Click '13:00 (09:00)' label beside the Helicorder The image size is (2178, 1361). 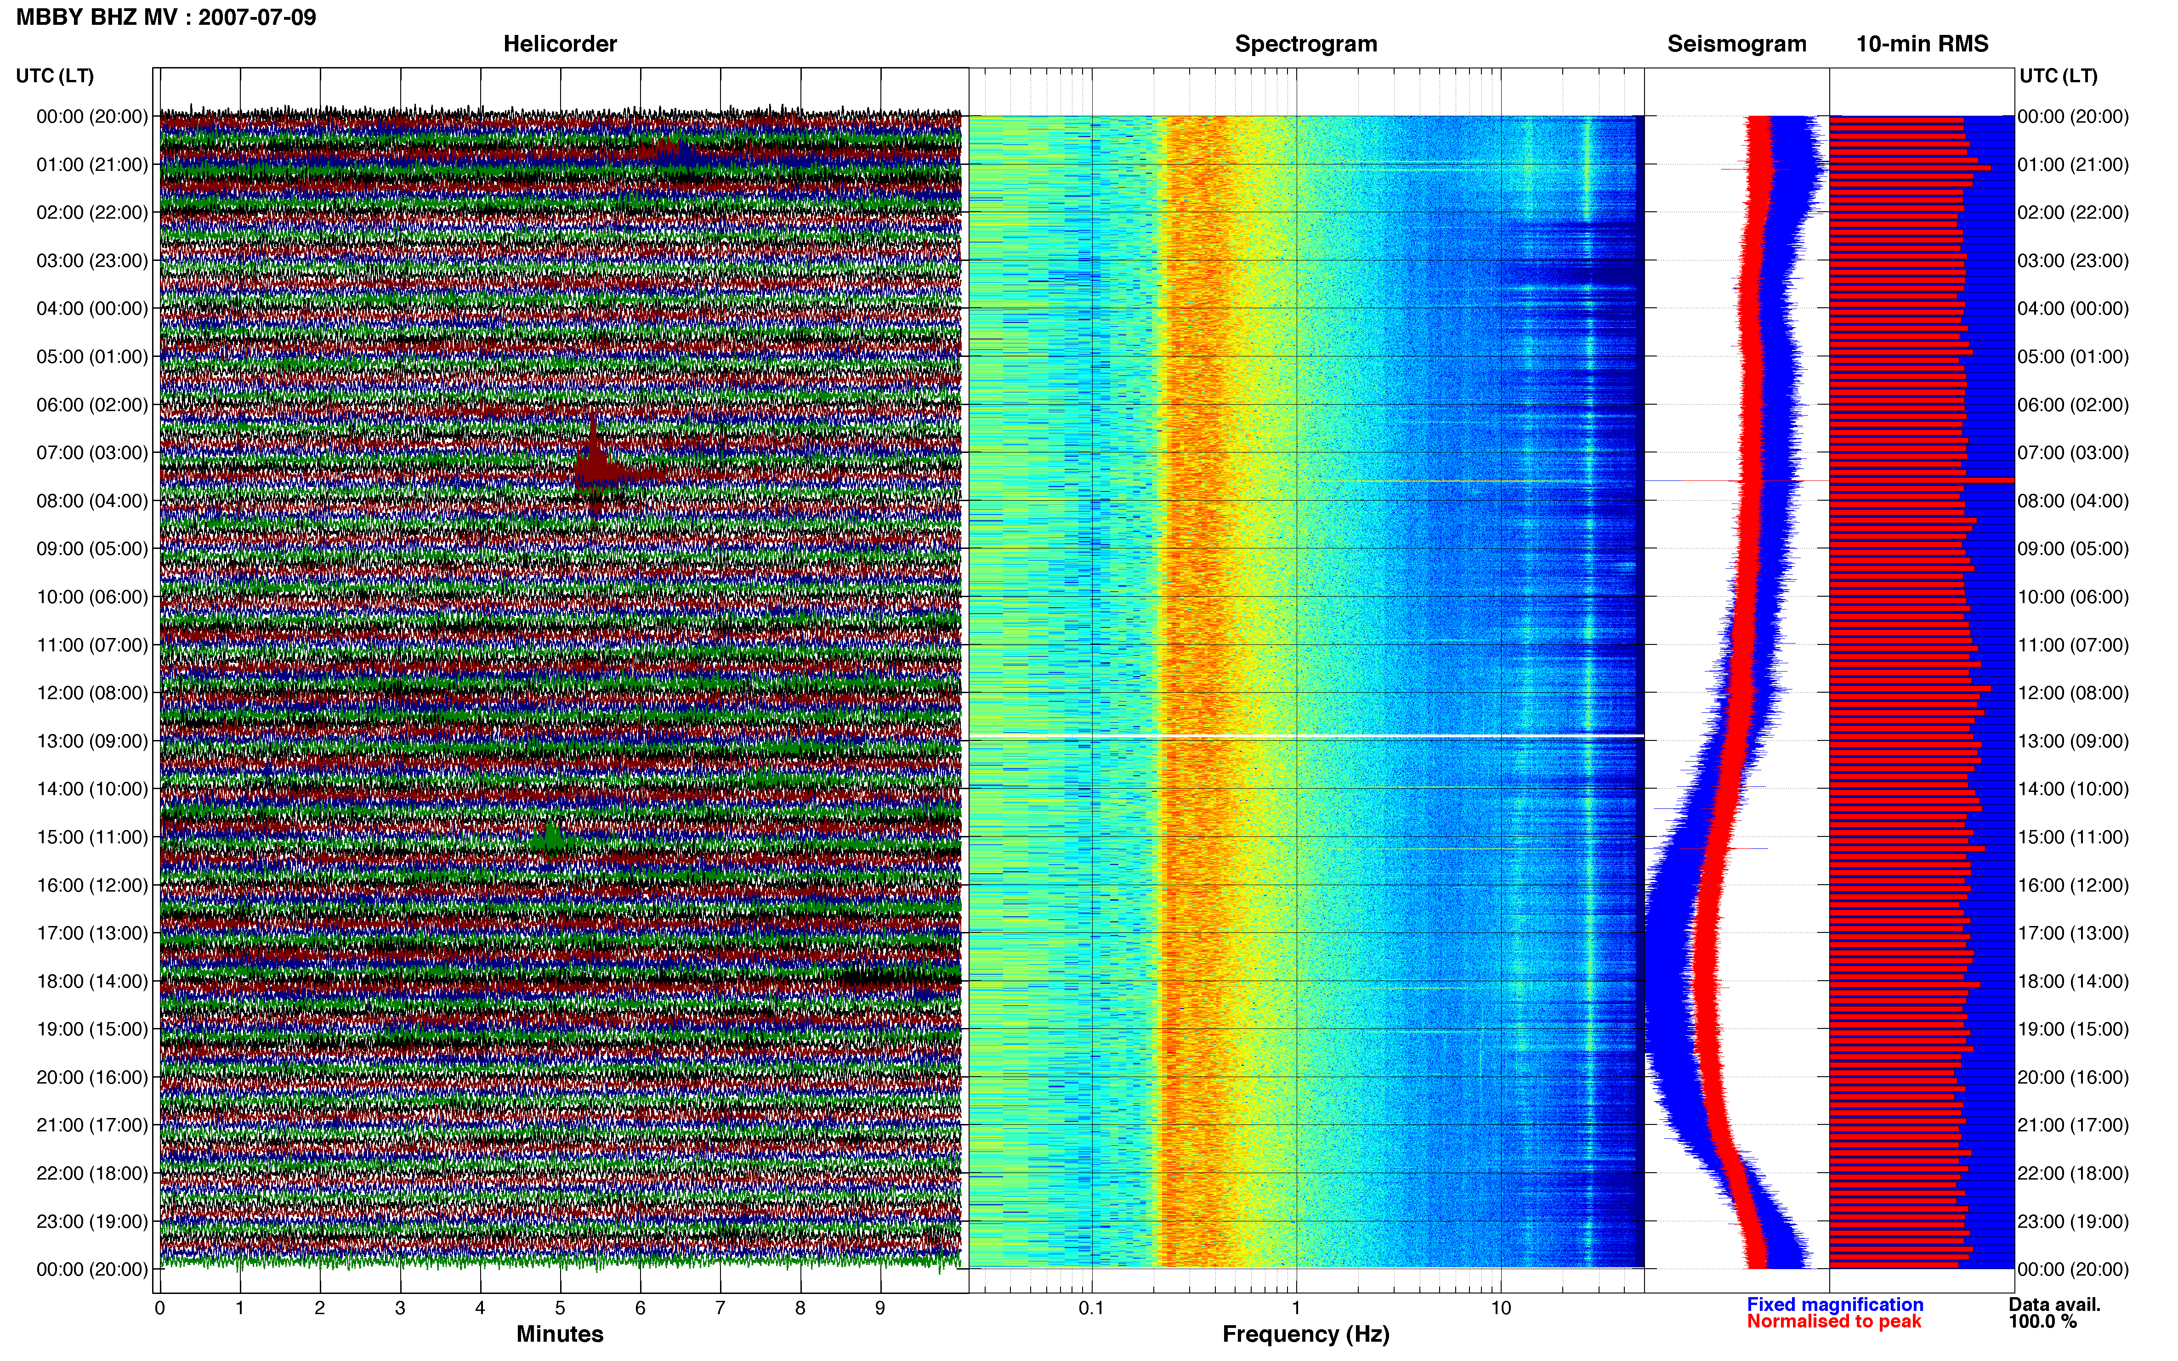coord(92,741)
